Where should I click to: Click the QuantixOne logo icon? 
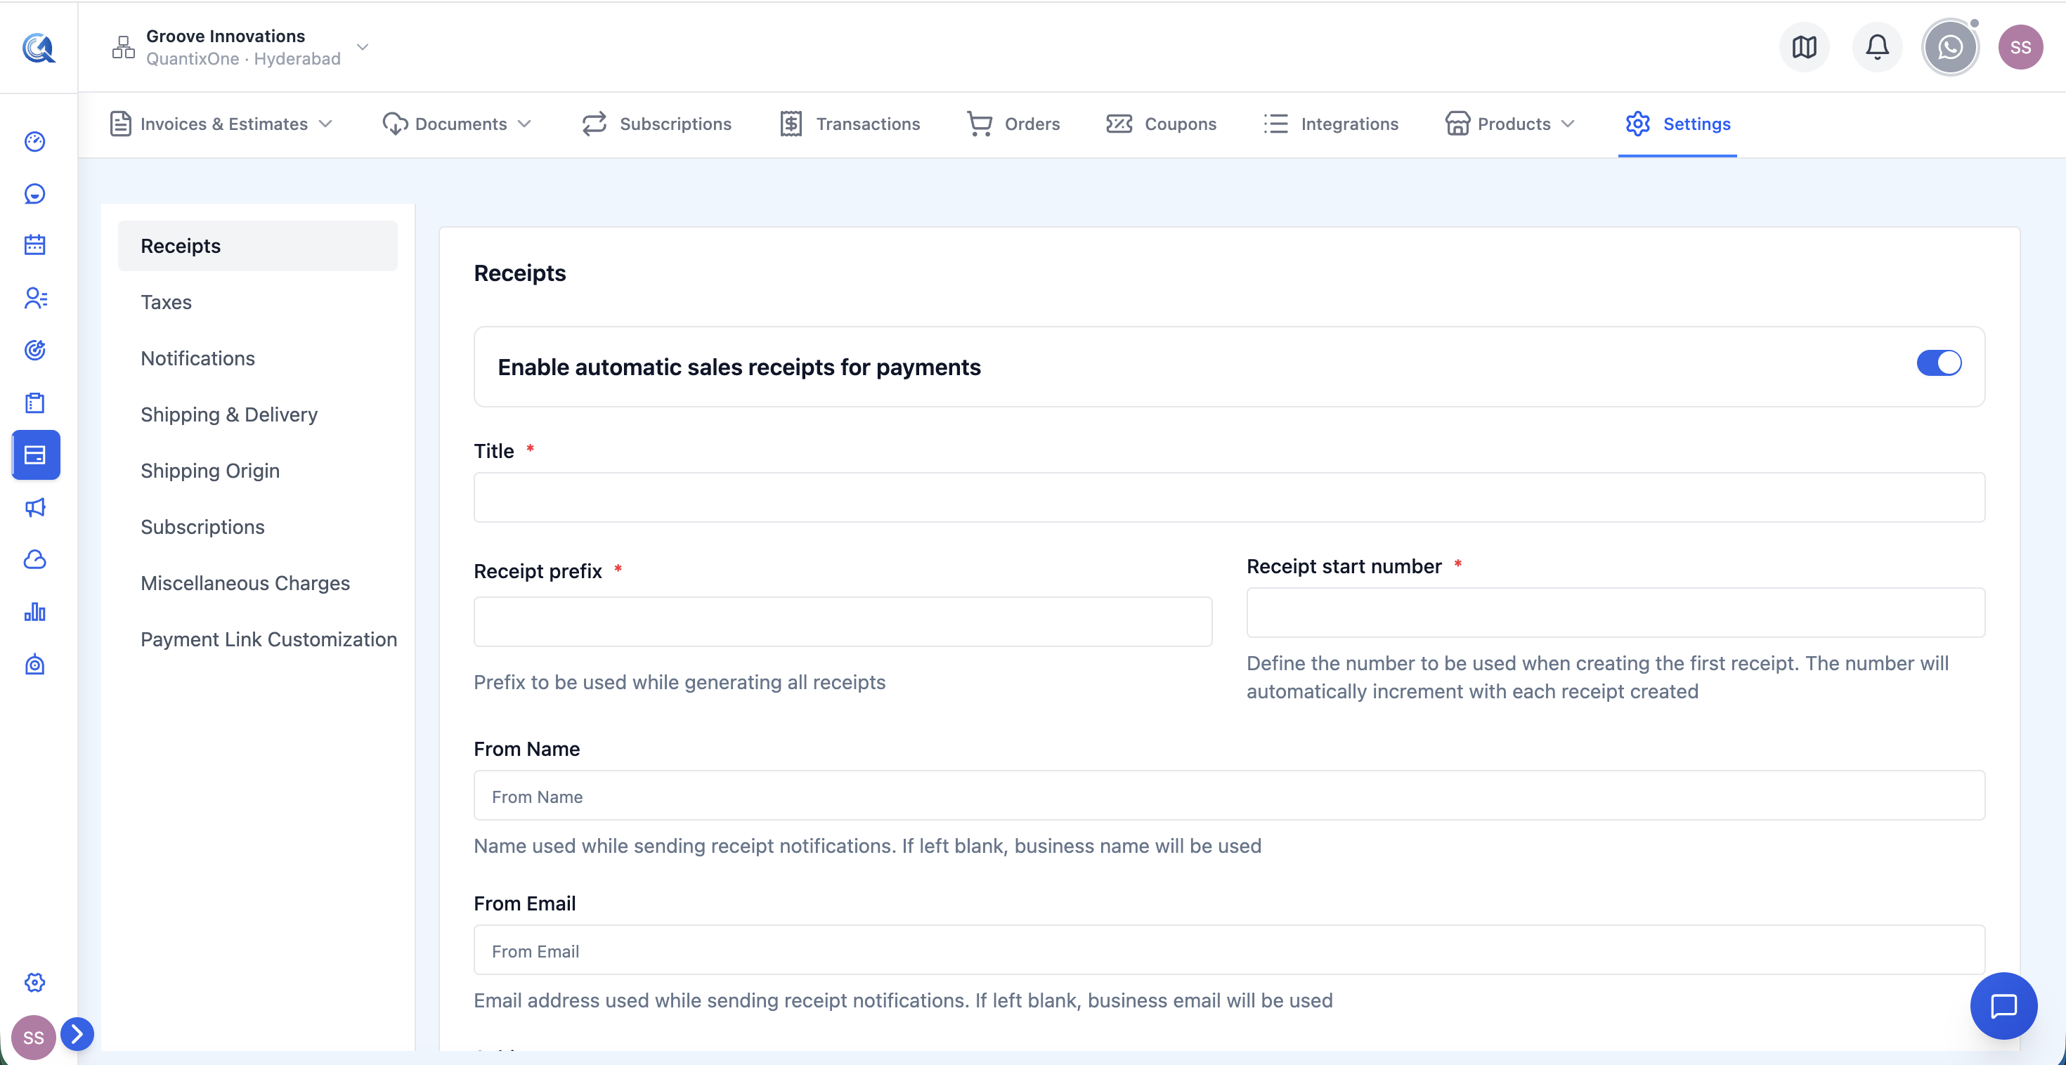pos(38,47)
